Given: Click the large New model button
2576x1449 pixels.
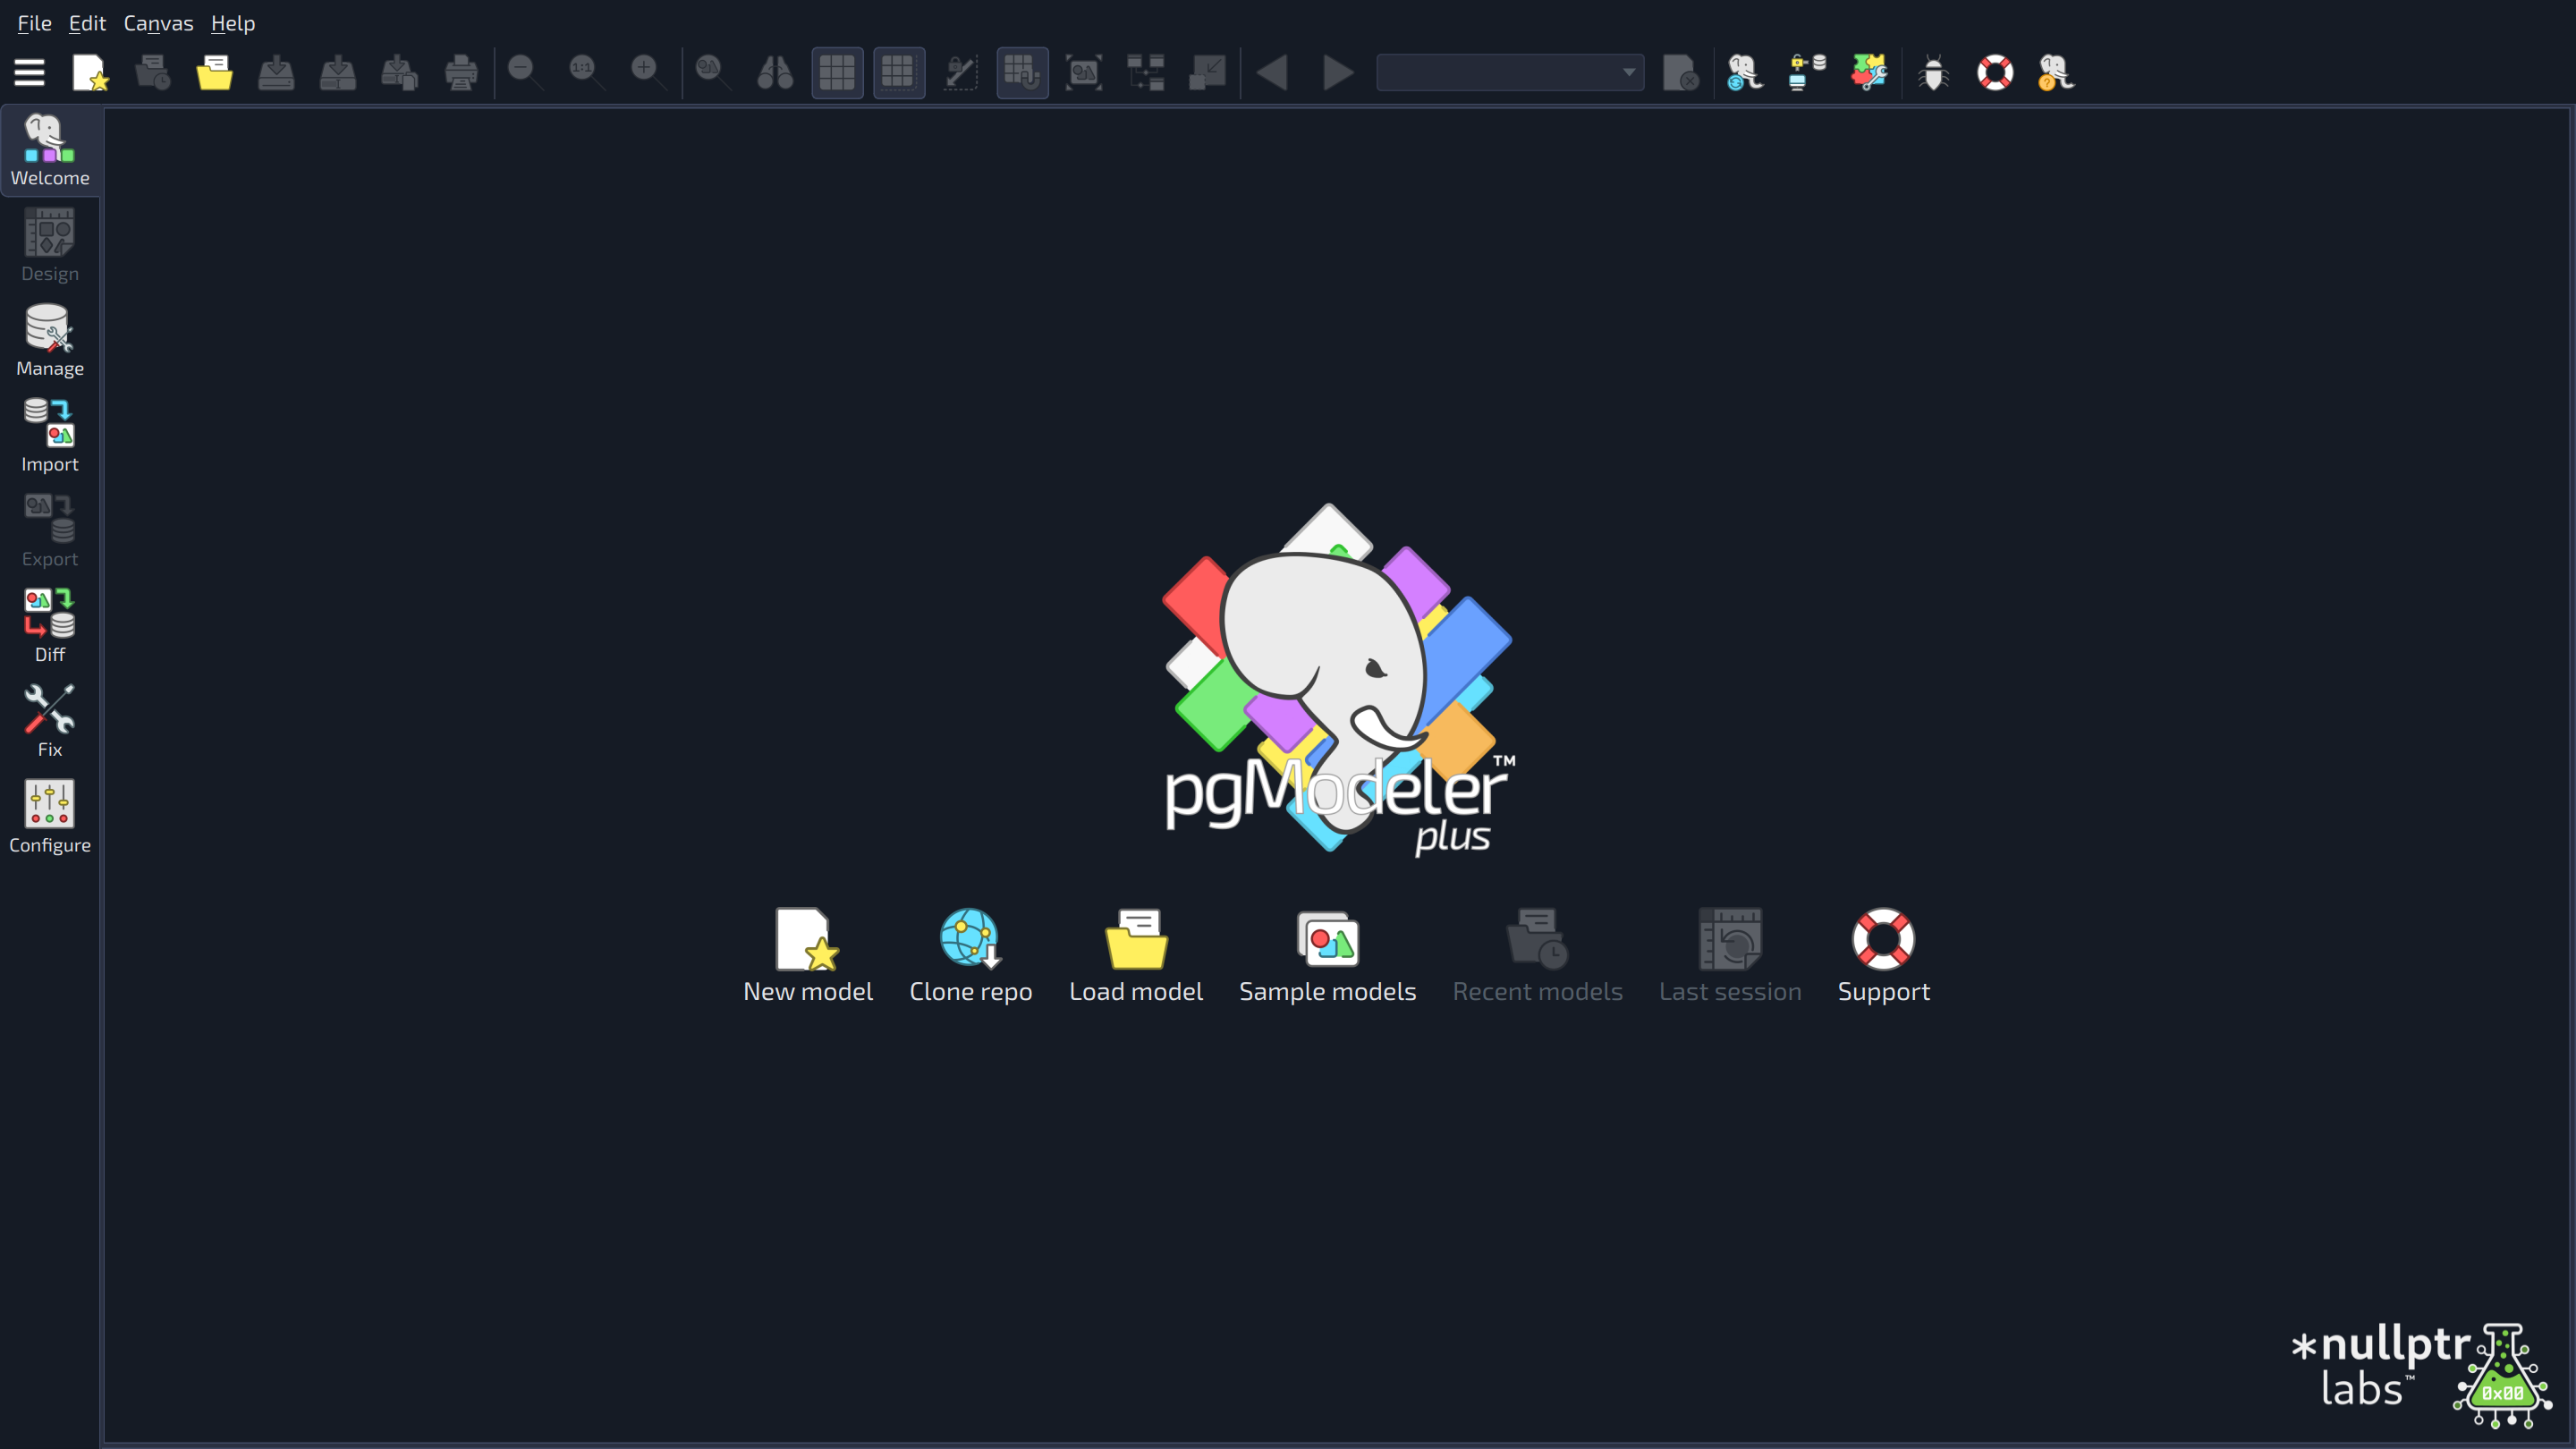Looking at the screenshot, I should coord(808,955).
